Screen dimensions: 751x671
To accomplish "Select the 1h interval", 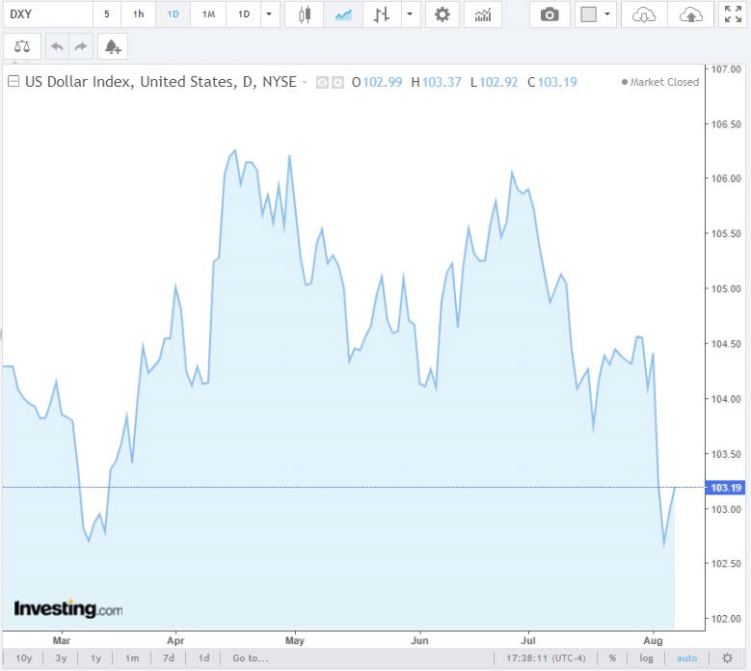I will click(139, 14).
